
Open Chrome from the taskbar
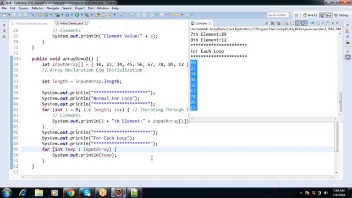click(x=71, y=193)
